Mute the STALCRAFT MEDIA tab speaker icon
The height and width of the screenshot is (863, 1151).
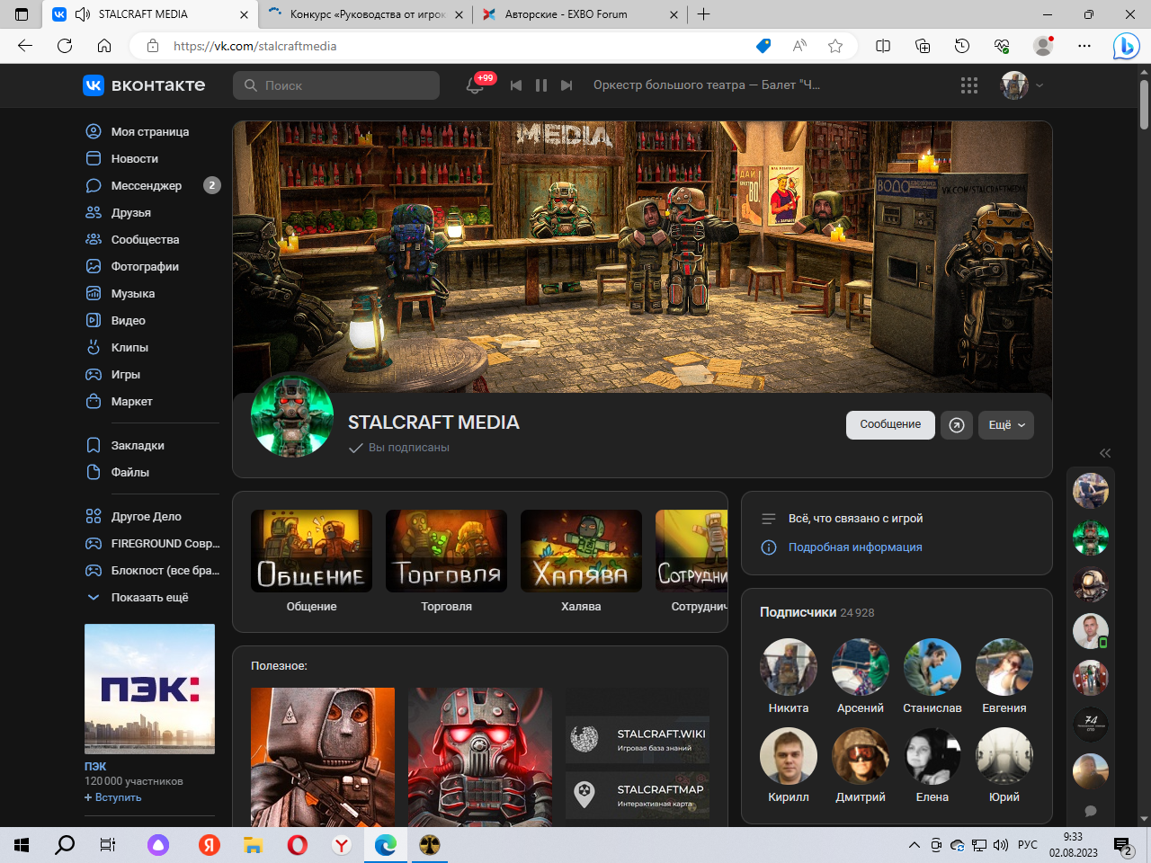pyautogui.click(x=83, y=14)
